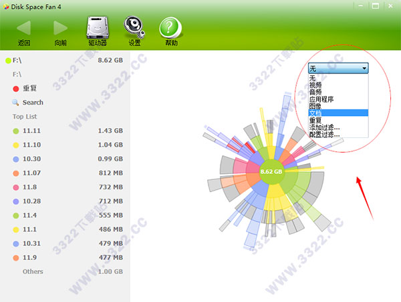Click the green dot beside 11.11

click(16, 131)
